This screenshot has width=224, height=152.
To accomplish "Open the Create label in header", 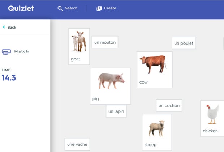I will [x=110, y=8].
